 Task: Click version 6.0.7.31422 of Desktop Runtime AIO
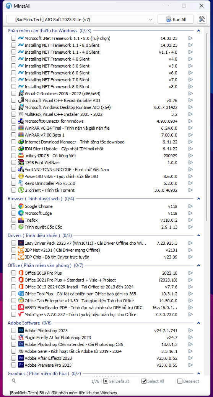[x=166, y=107]
